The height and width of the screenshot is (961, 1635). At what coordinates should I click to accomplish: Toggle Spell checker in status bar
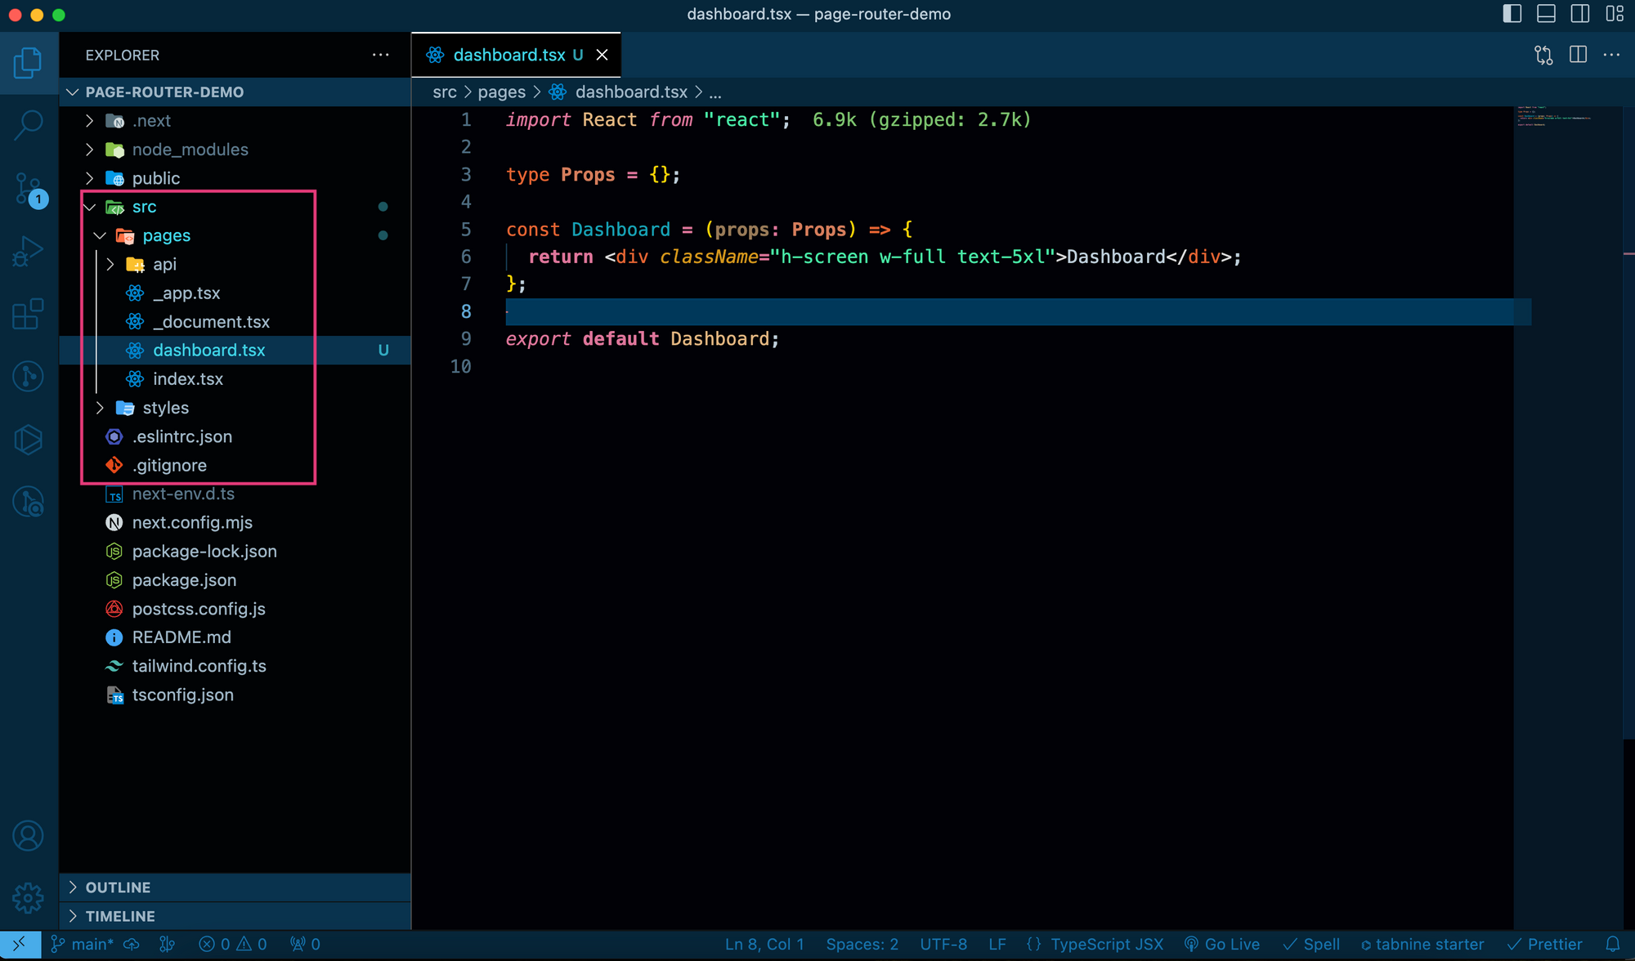pyautogui.click(x=1311, y=944)
